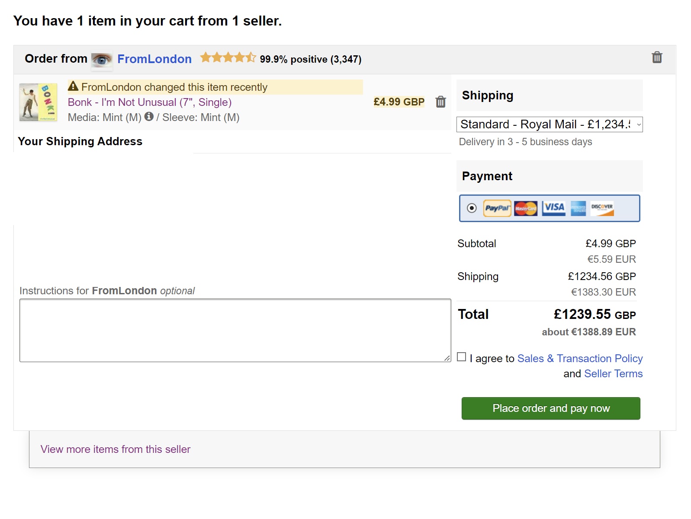Open the FromLondon seller profile link
691x519 pixels.
(154, 59)
